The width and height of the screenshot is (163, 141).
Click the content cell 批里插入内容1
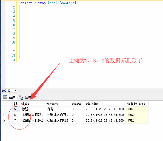[x=58, y=115]
